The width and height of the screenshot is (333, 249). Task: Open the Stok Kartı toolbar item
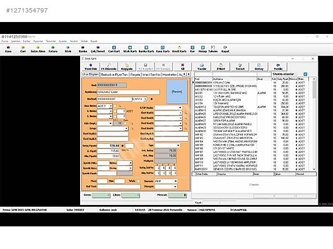130,49
